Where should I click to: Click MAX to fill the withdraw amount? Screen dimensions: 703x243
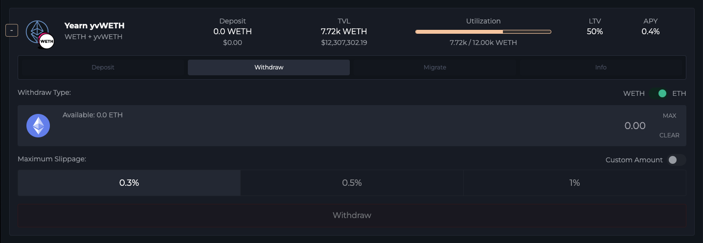point(669,116)
